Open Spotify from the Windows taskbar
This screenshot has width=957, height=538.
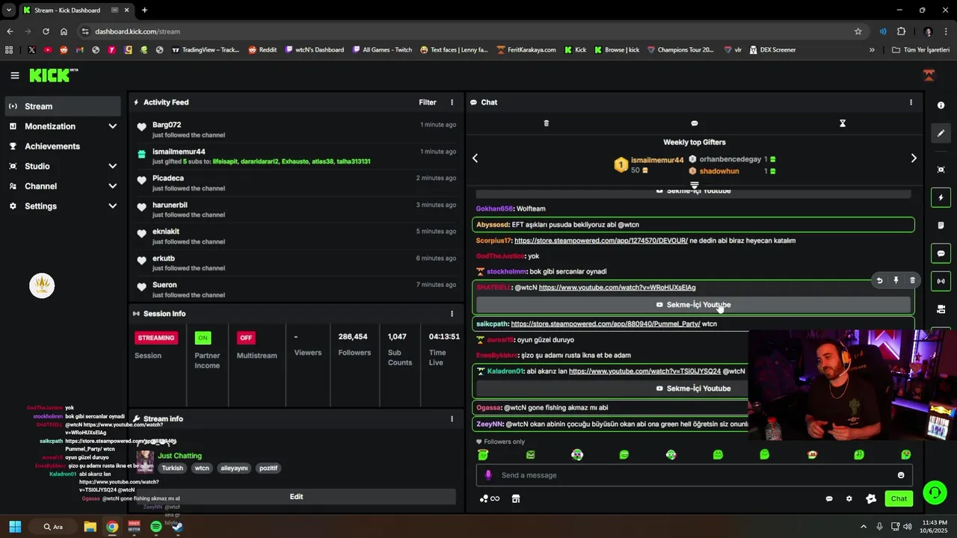pyautogui.click(x=156, y=527)
